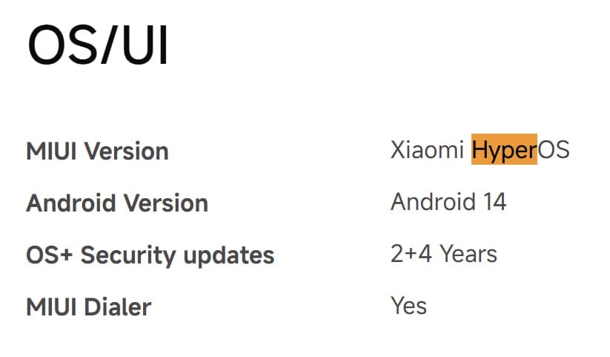The width and height of the screenshot is (610, 357).
Task: Click the large OS/UI section heading
Action: 98,46
